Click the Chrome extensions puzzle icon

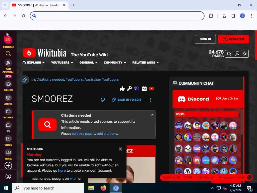pos(211,16)
